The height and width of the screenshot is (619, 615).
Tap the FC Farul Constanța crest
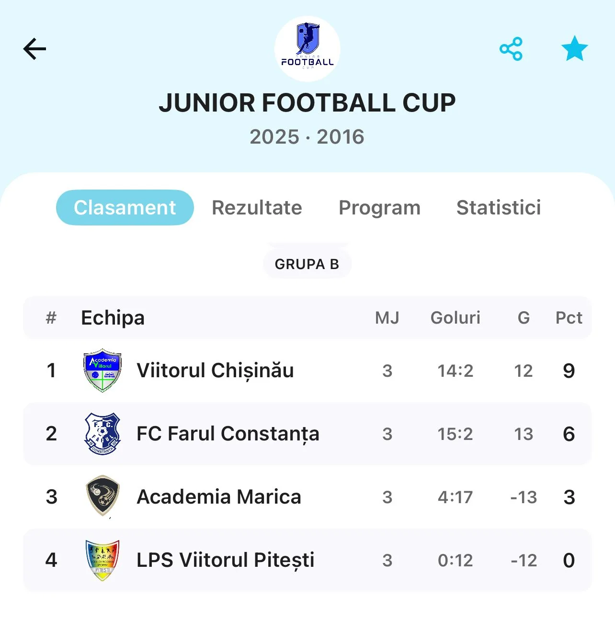click(x=102, y=434)
